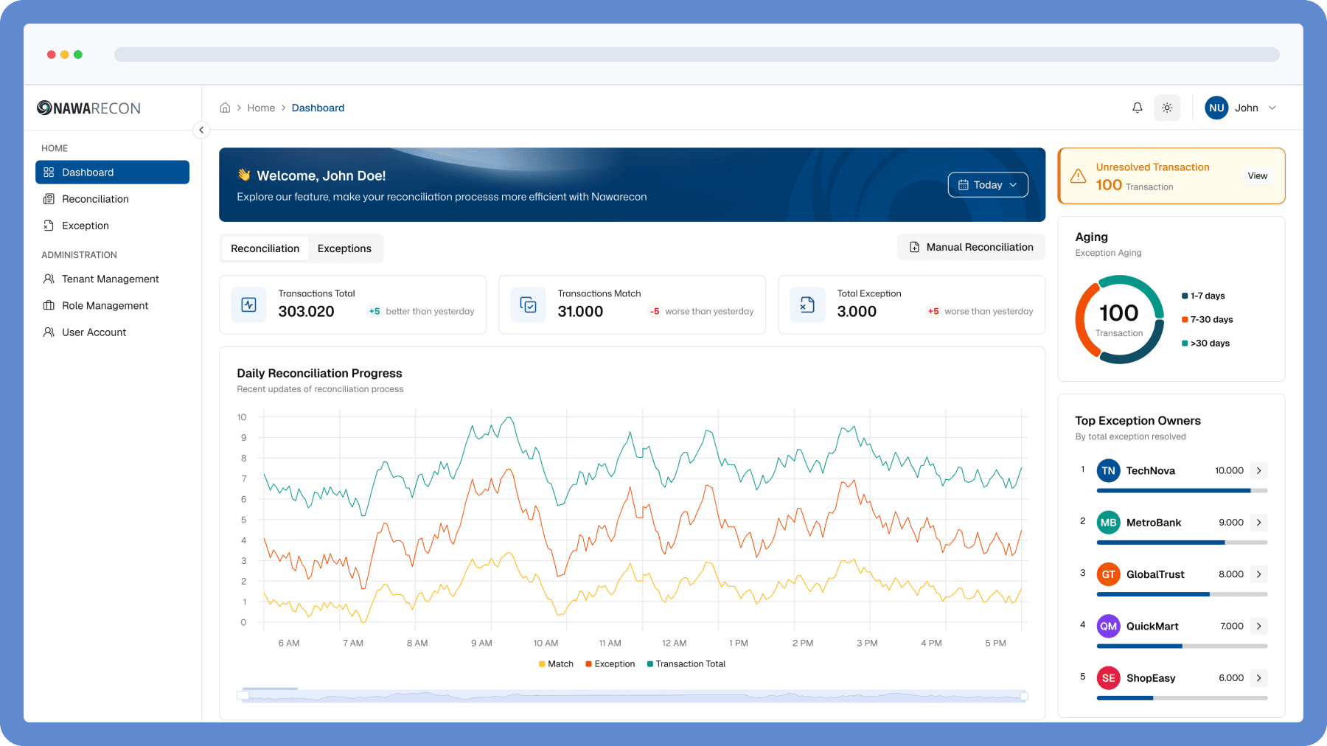Click the home icon in breadcrumb
1327x746 pixels.
tap(225, 108)
